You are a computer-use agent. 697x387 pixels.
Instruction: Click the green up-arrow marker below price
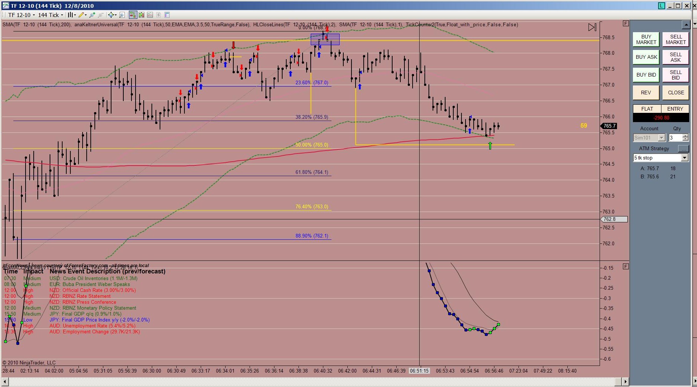coord(490,145)
